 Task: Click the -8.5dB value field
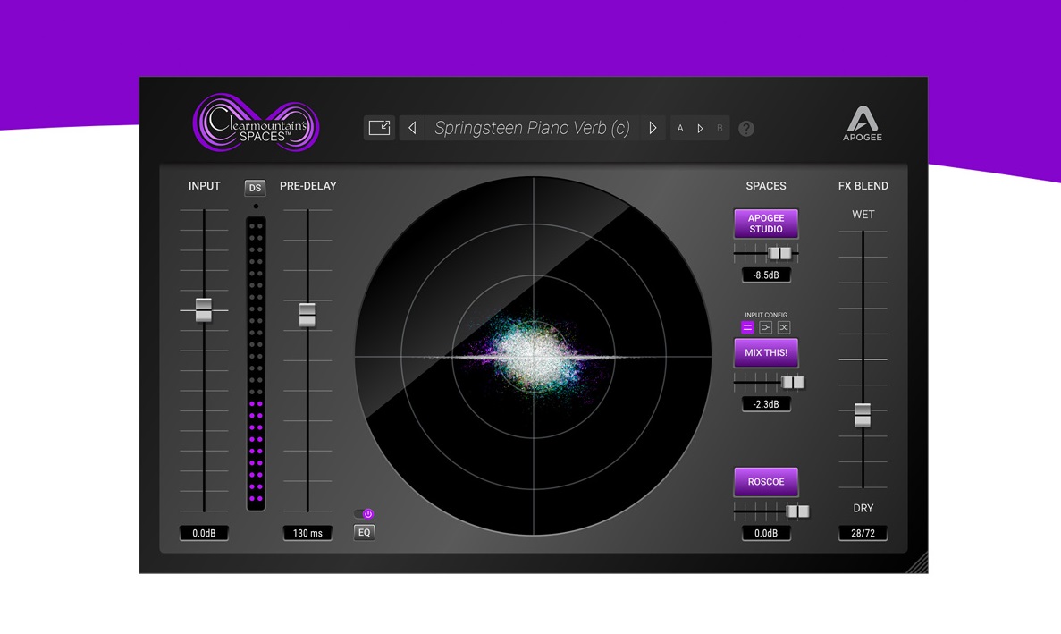coord(766,275)
